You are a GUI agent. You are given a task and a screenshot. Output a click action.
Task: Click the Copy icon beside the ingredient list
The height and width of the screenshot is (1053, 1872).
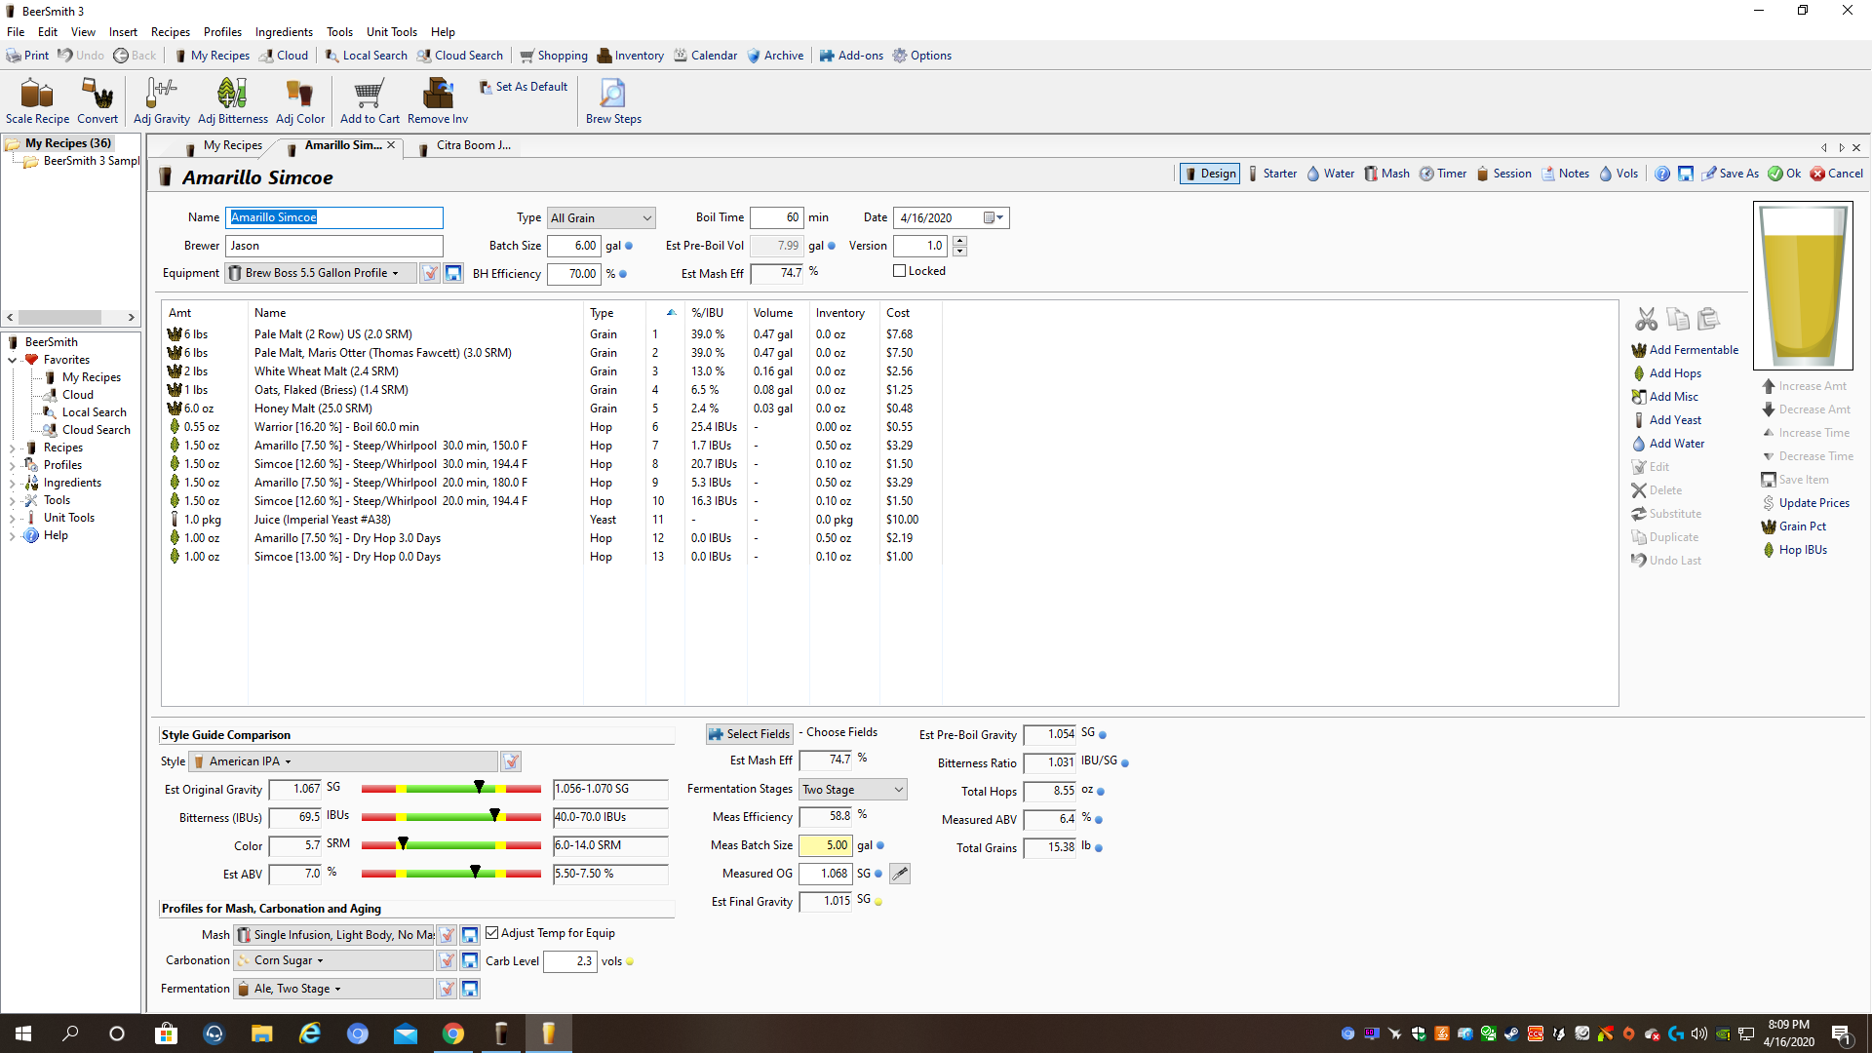pyautogui.click(x=1678, y=319)
